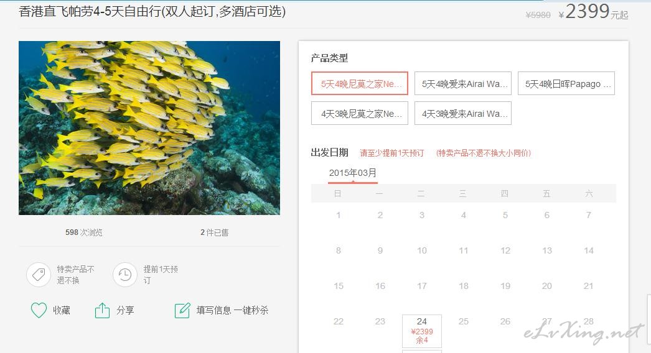Click calendar date 23
Image resolution: width=651 pixels, height=353 pixels.
380,321
